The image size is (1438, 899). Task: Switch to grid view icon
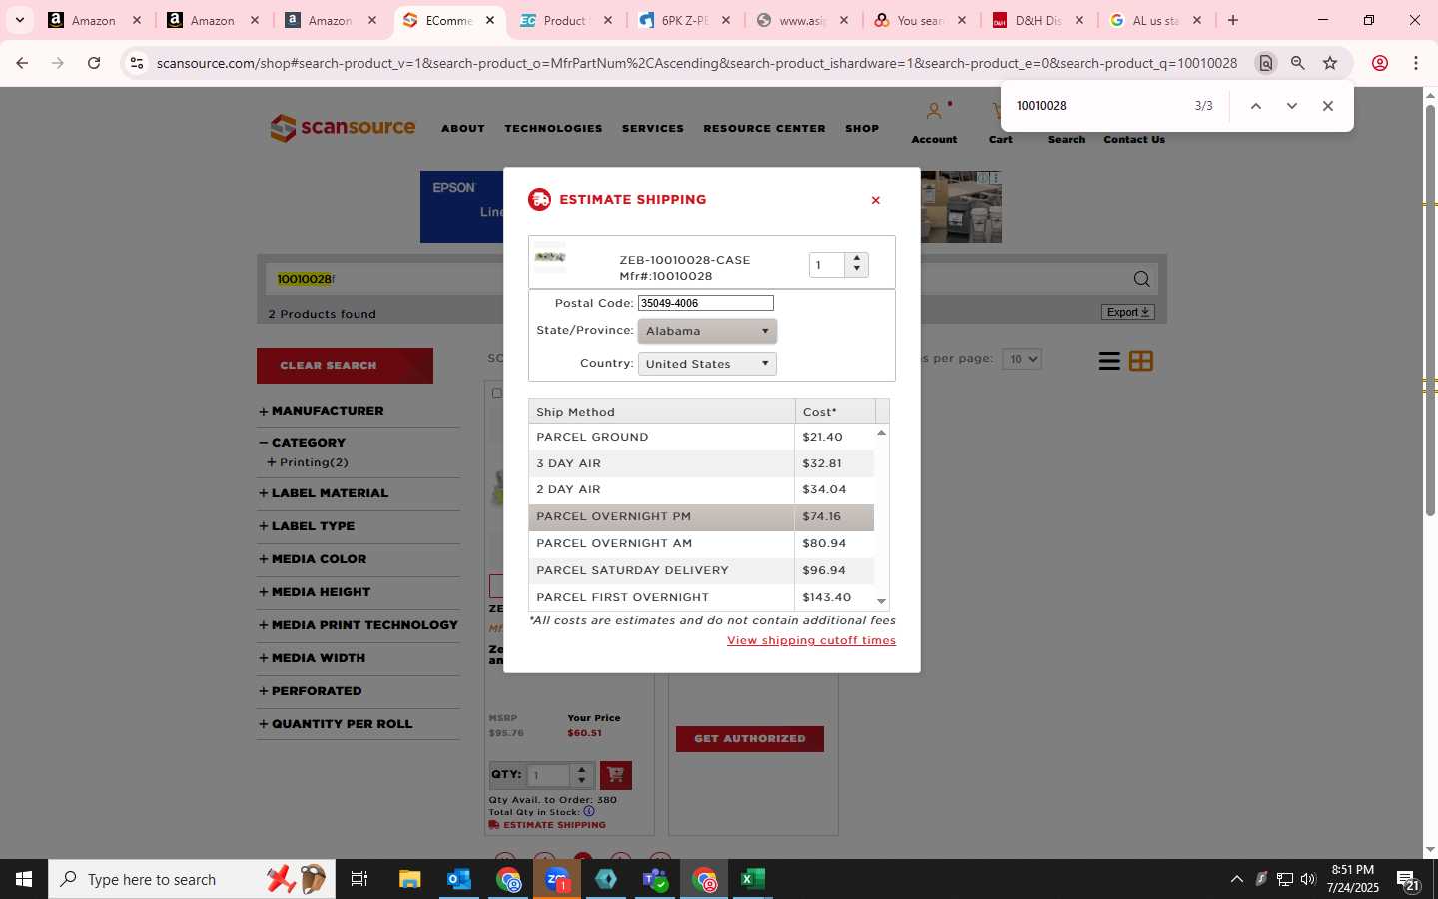[1141, 361]
